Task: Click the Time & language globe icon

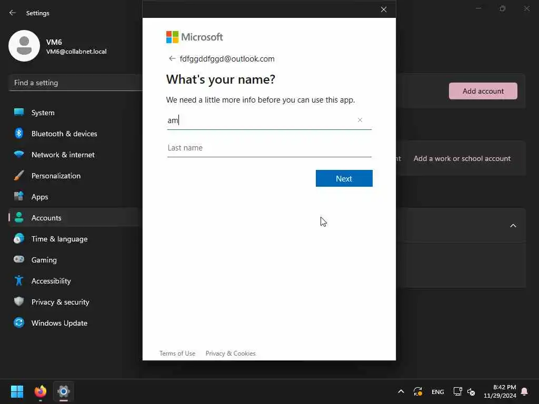Action: coord(19,238)
